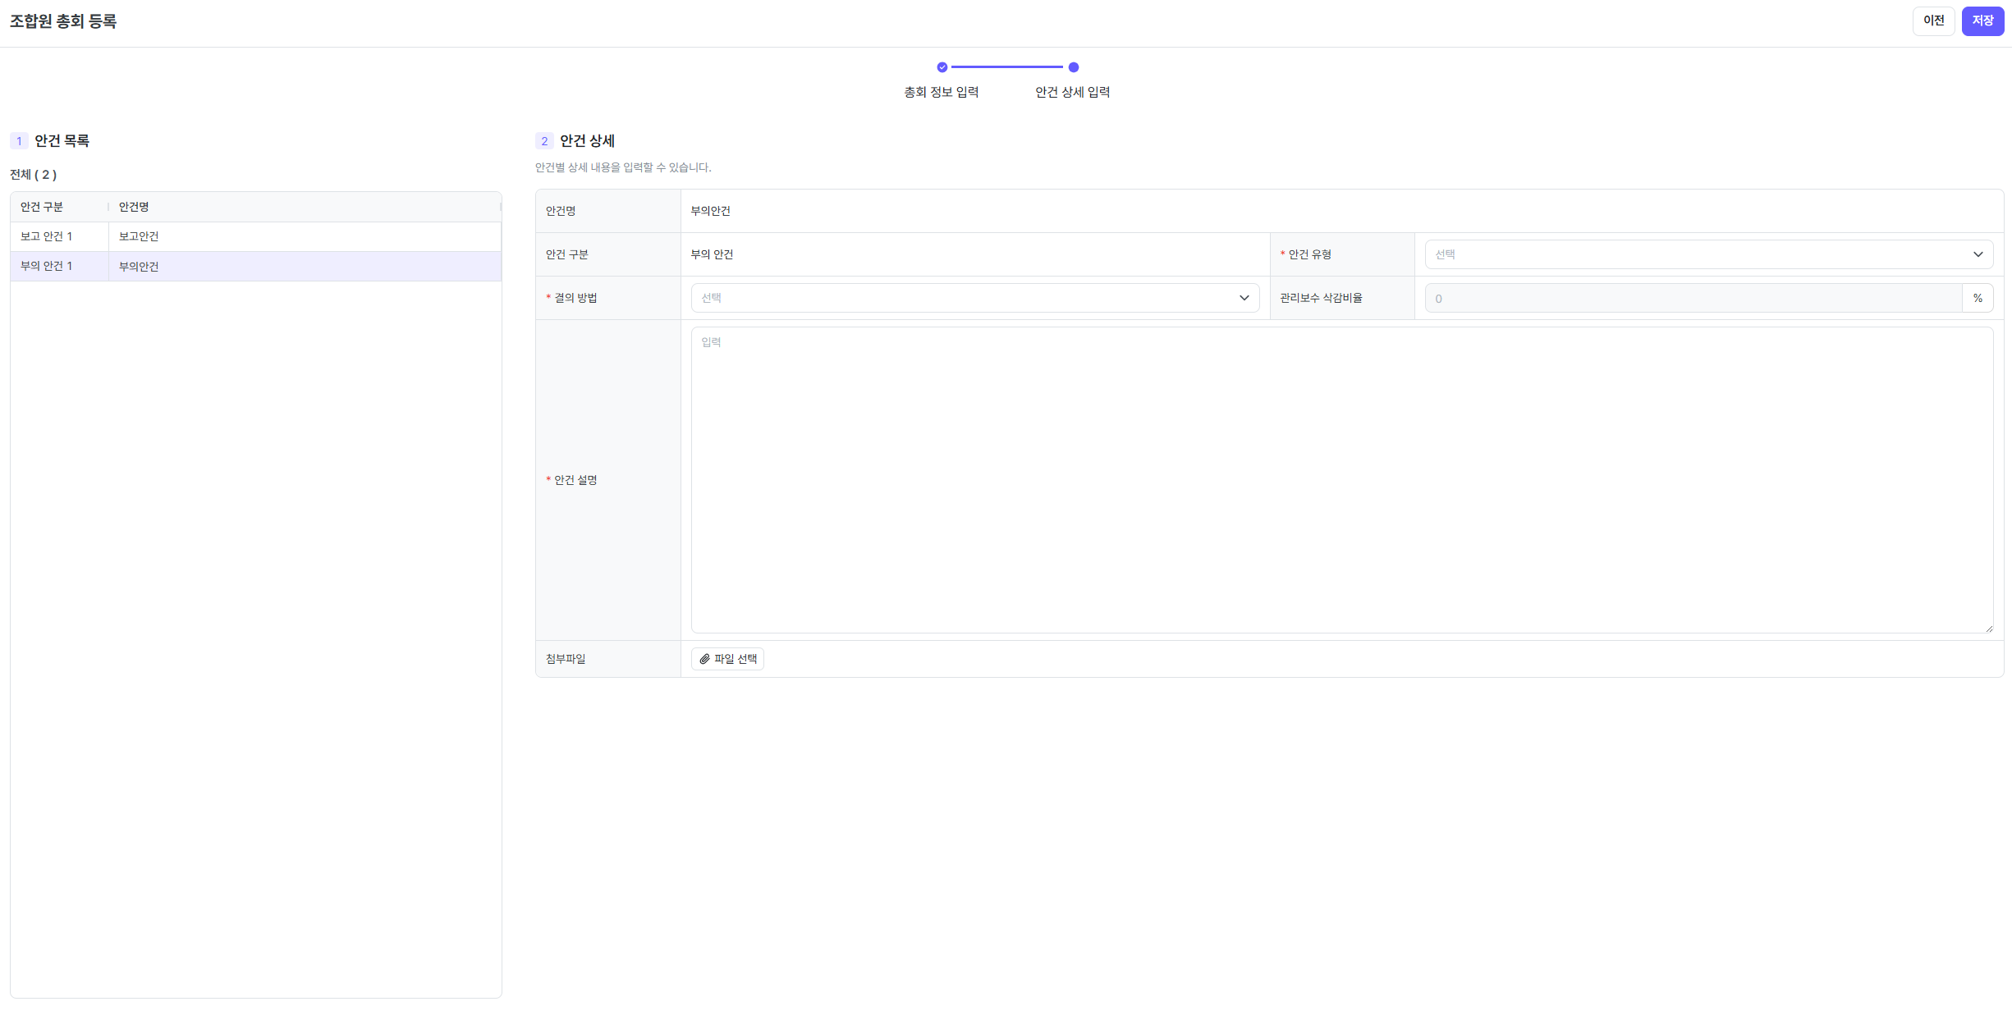
Task: Click the 관리보수 삭감비율 number field
Action: (1693, 299)
